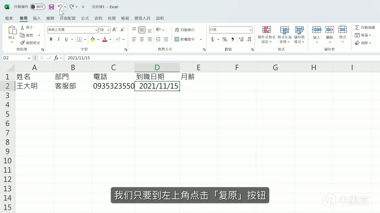Toggle Underline formatting
380x213 pixels.
pyautogui.click(x=66, y=39)
